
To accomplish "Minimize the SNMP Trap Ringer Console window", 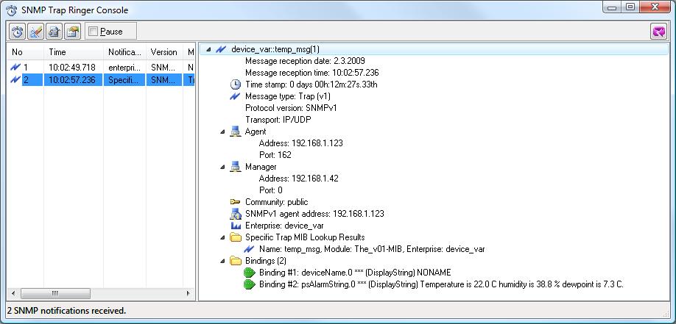I will (x=612, y=7).
